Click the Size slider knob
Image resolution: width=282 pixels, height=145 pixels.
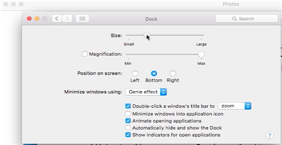click(x=147, y=35)
